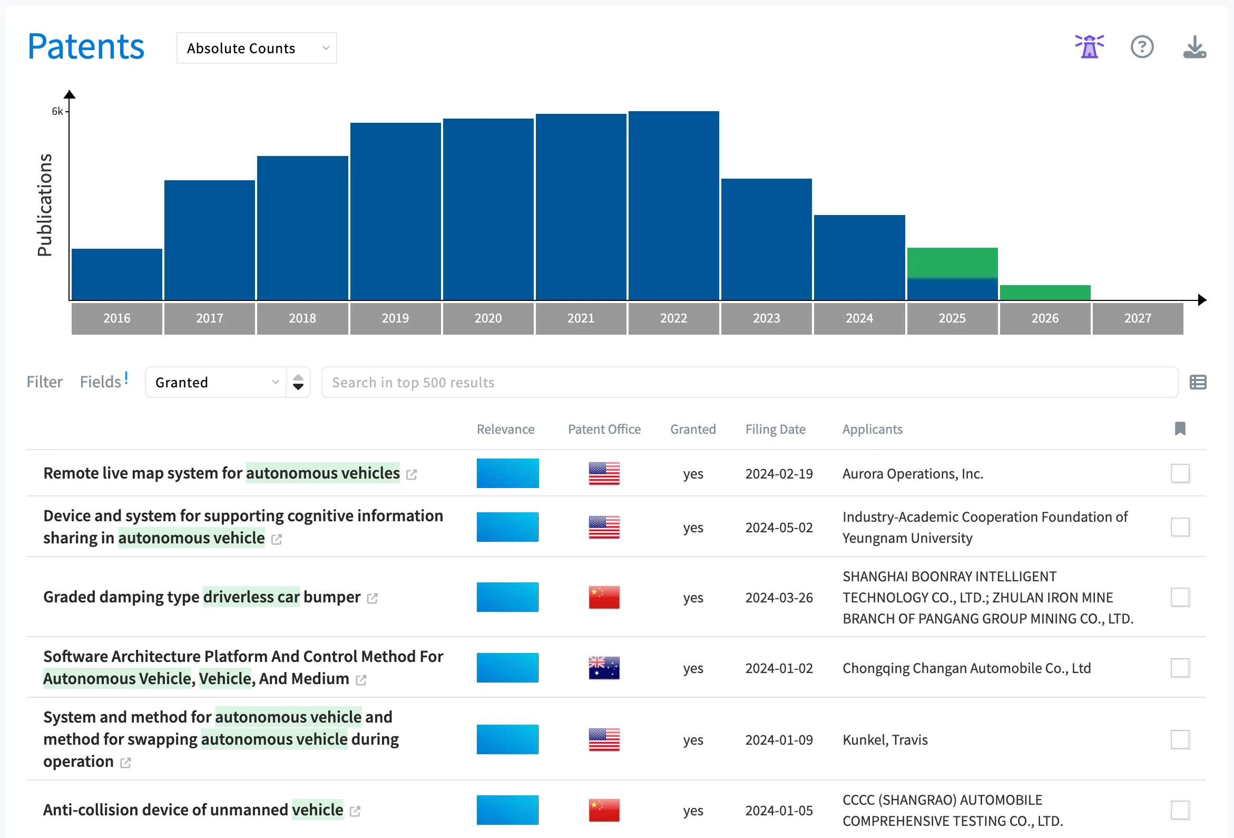
Task: Open the Absolute Counts dropdown
Action: click(257, 48)
